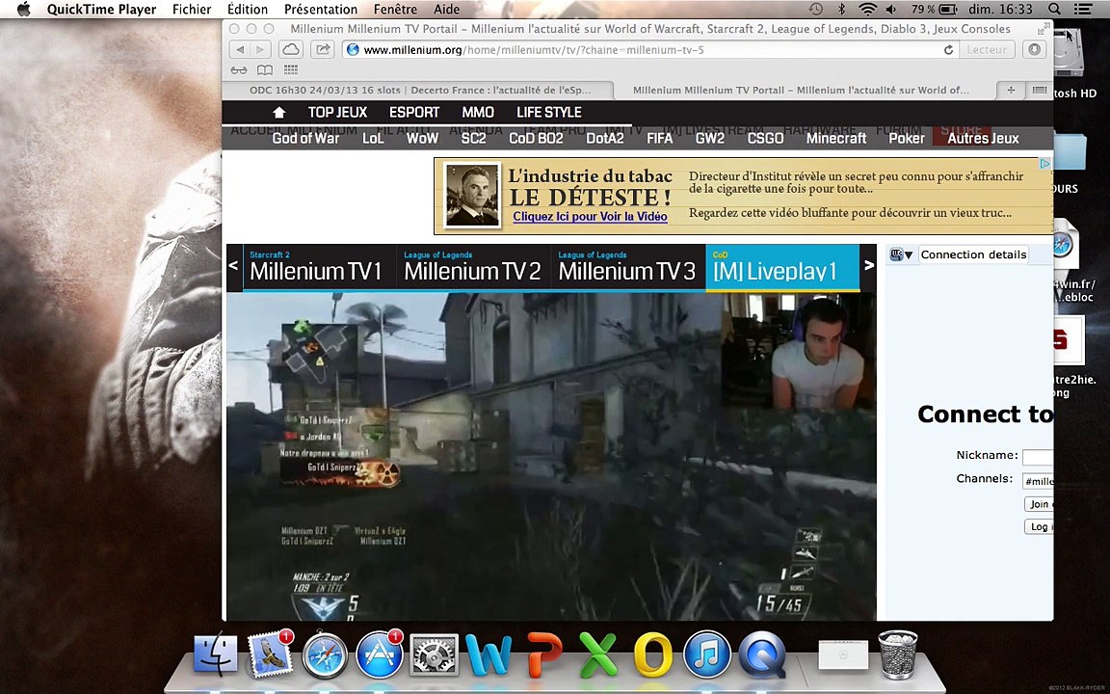Click the Millenium home icon

(x=278, y=113)
